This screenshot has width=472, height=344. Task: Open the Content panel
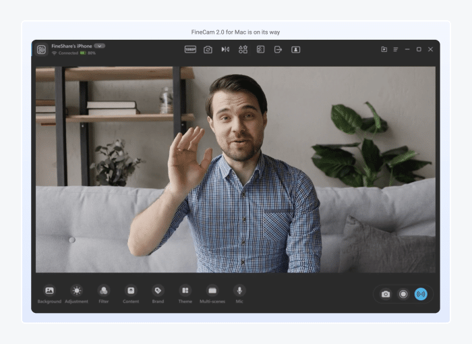(x=131, y=293)
